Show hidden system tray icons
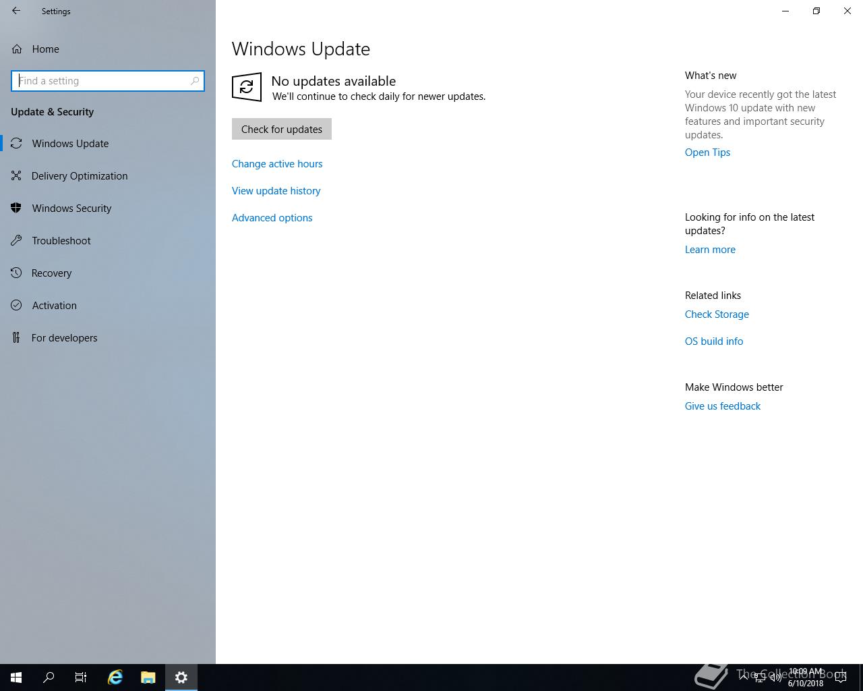 pos(743,677)
